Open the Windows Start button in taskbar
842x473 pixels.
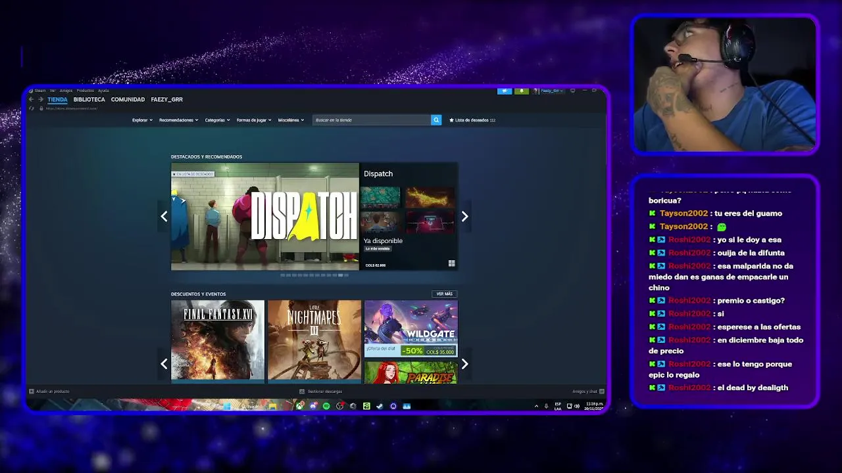(227, 406)
